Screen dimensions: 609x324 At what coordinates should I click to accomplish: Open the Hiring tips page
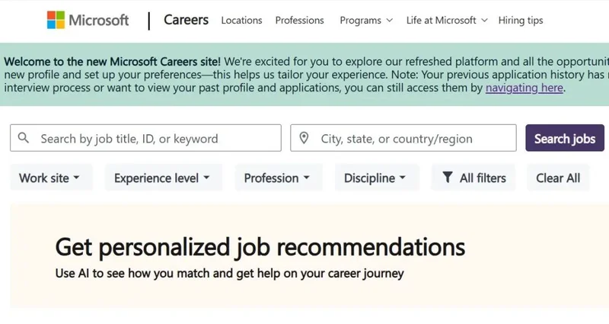521,21
